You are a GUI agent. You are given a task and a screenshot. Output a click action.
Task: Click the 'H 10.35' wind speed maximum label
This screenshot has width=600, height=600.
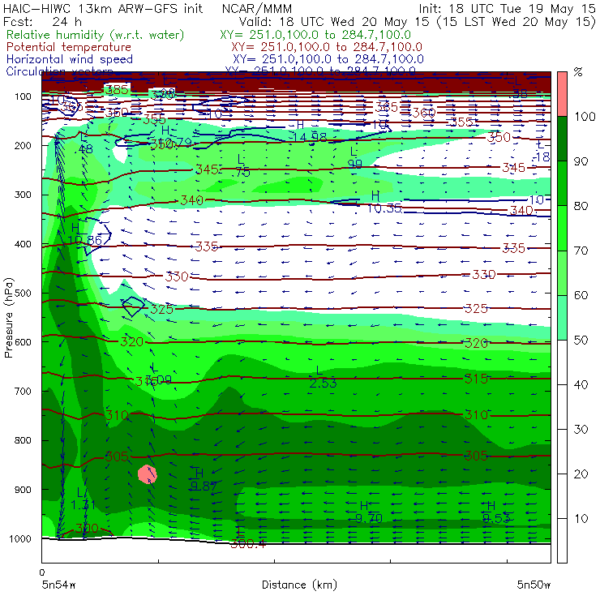coord(384,202)
